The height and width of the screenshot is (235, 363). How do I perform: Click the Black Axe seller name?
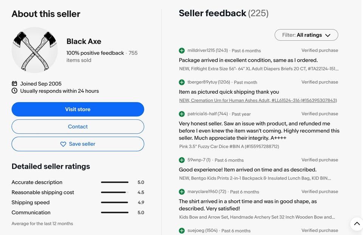[84, 41]
